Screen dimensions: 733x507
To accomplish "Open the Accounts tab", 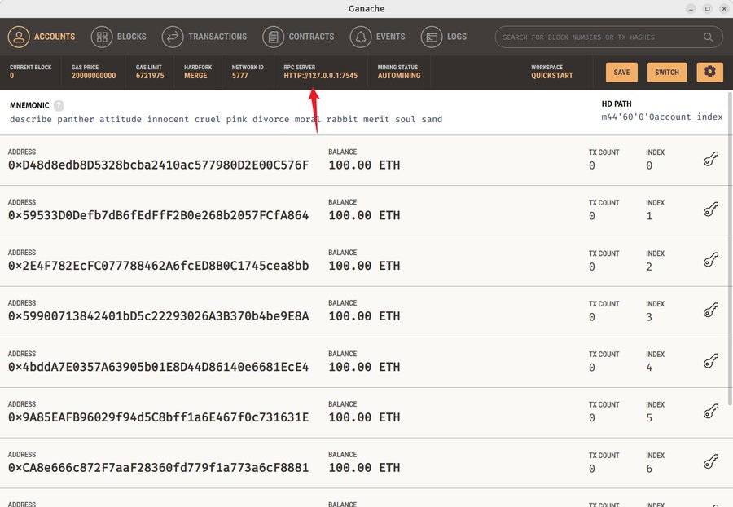I will 42,37.
